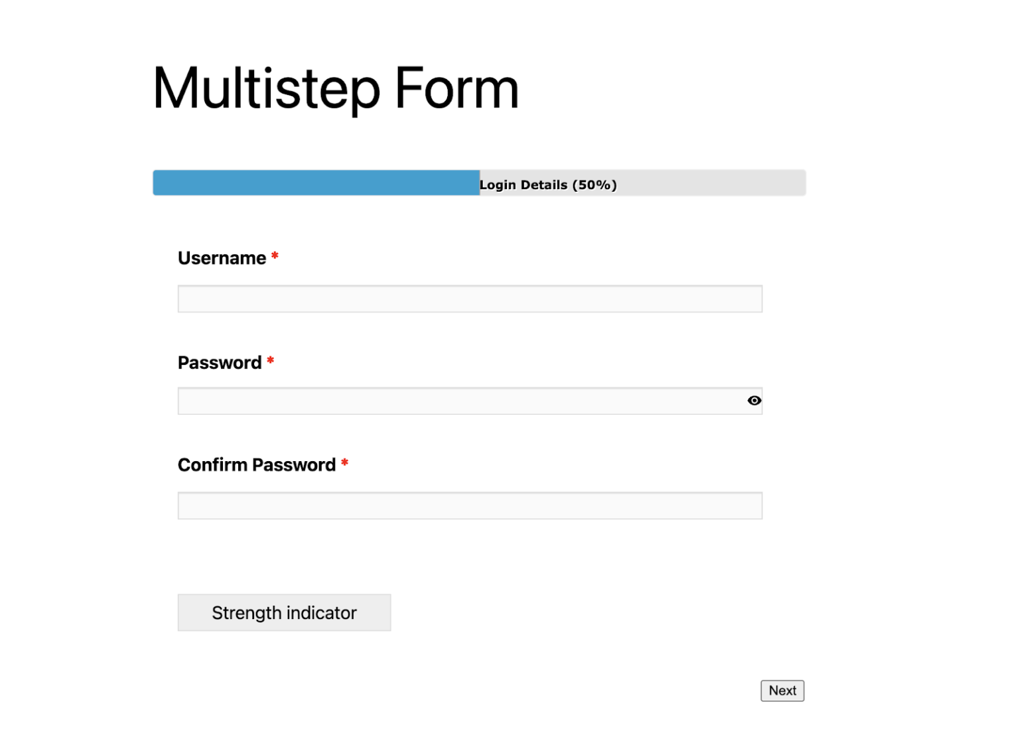Select the red asterisk beside Username
The width and height of the screenshot is (1019, 749).
pyautogui.click(x=275, y=255)
